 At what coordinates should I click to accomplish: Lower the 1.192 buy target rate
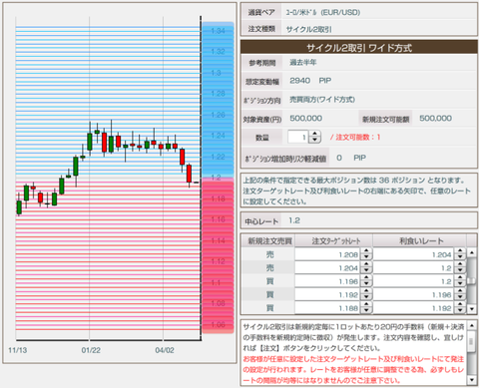[x=366, y=297]
